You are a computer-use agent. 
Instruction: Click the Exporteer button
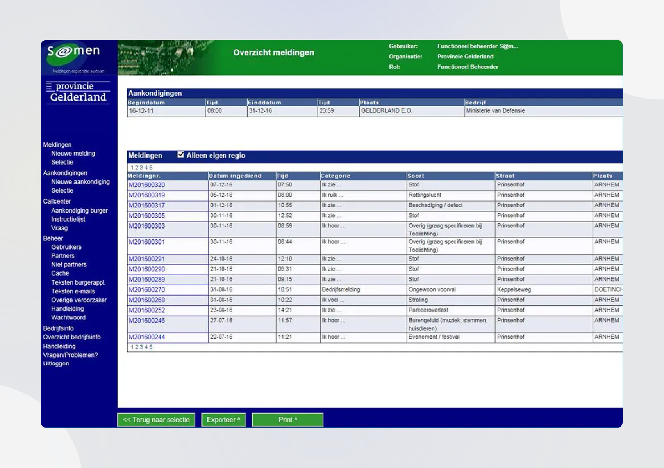point(223,420)
